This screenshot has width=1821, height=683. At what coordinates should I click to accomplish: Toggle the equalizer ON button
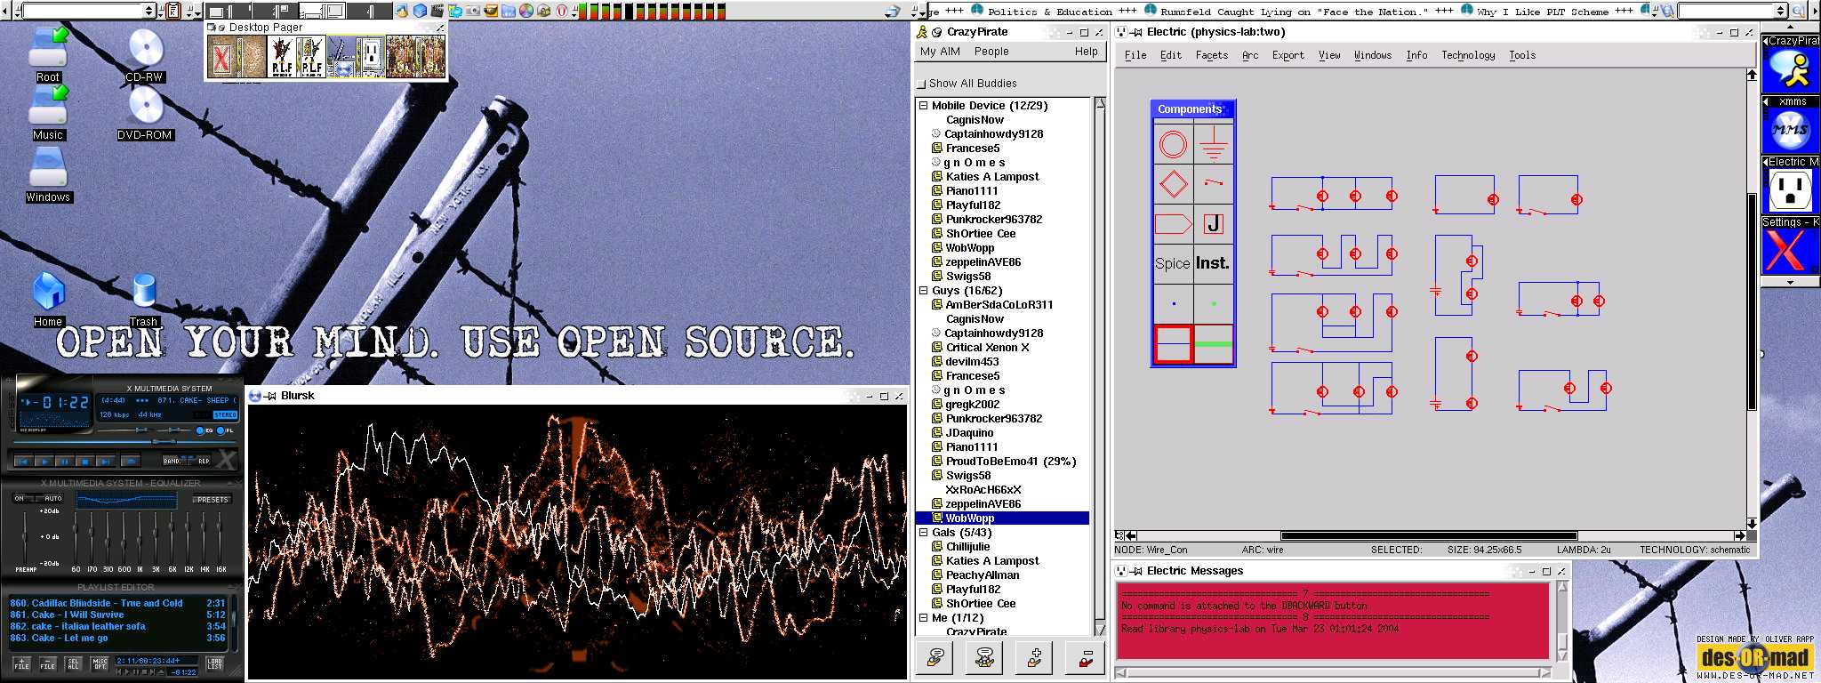pos(20,499)
